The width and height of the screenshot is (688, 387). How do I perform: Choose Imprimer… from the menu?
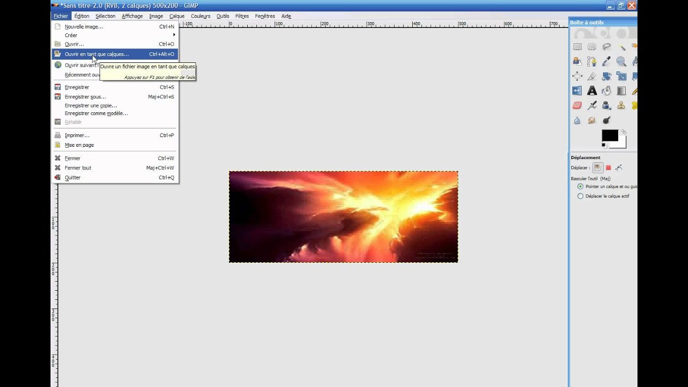tap(115, 135)
